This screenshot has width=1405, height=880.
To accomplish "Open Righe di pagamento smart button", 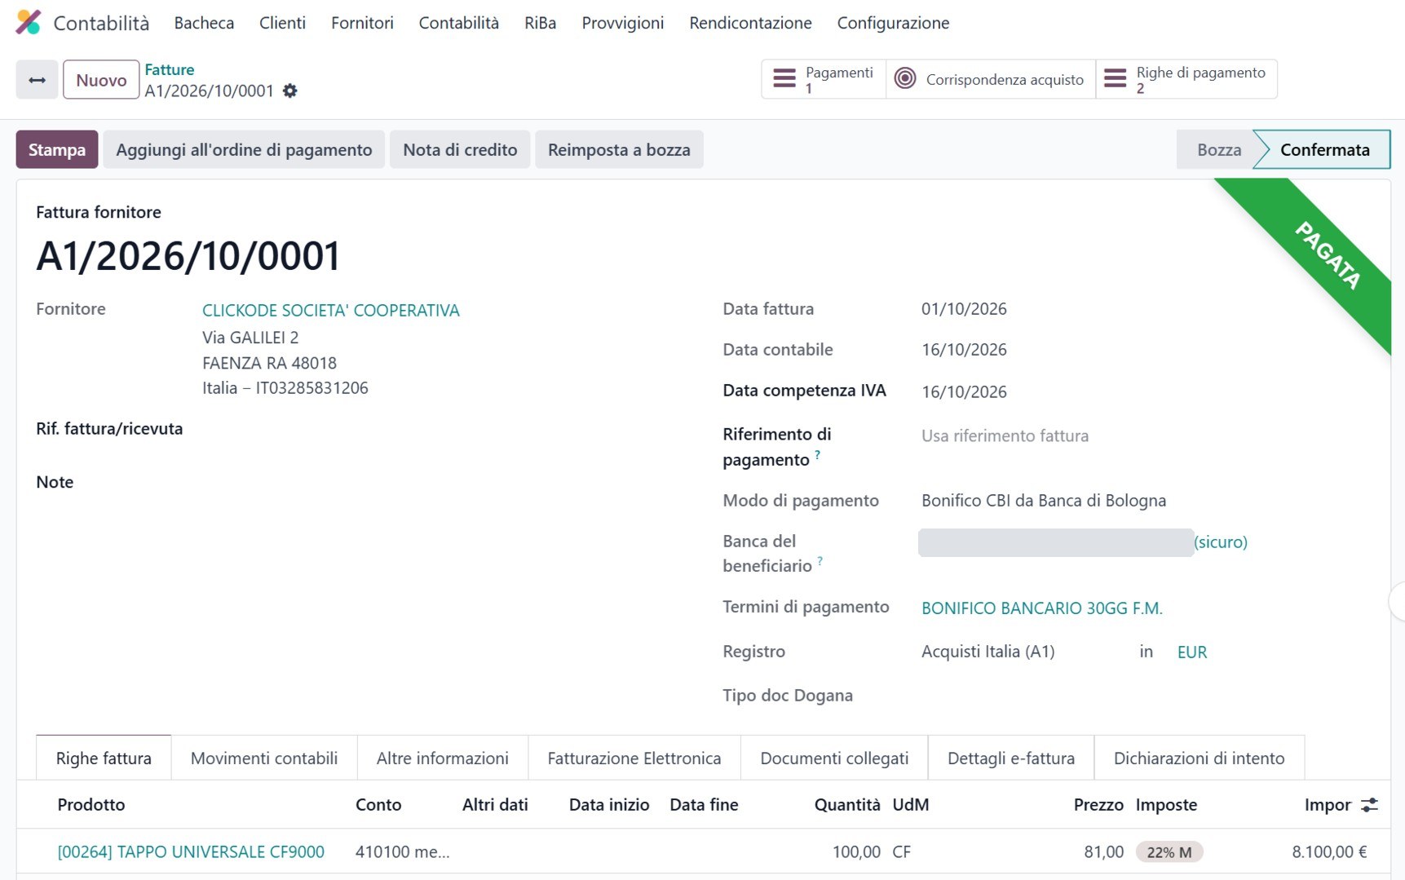I will pos(1186,79).
